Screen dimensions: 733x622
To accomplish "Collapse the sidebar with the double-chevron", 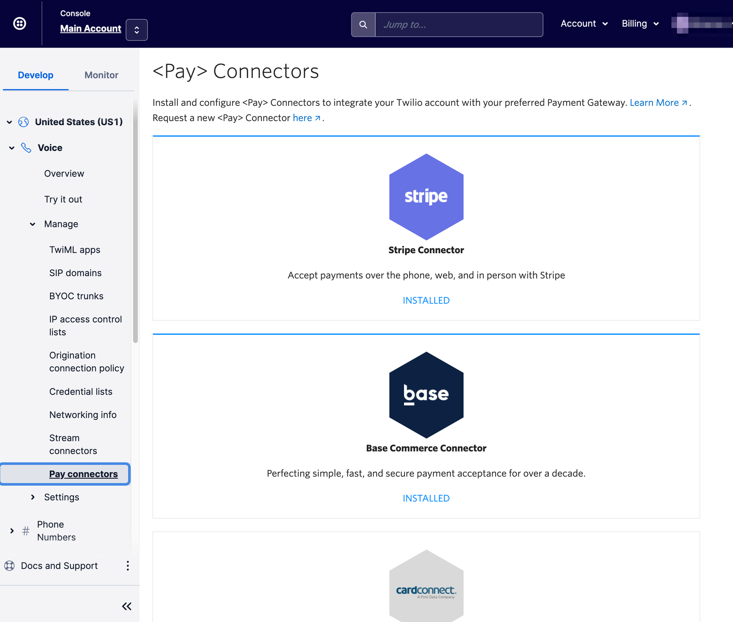I will 126,606.
